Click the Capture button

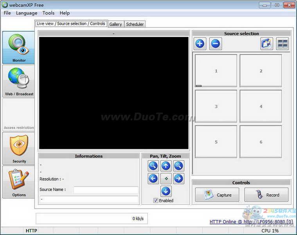tap(217, 195)
